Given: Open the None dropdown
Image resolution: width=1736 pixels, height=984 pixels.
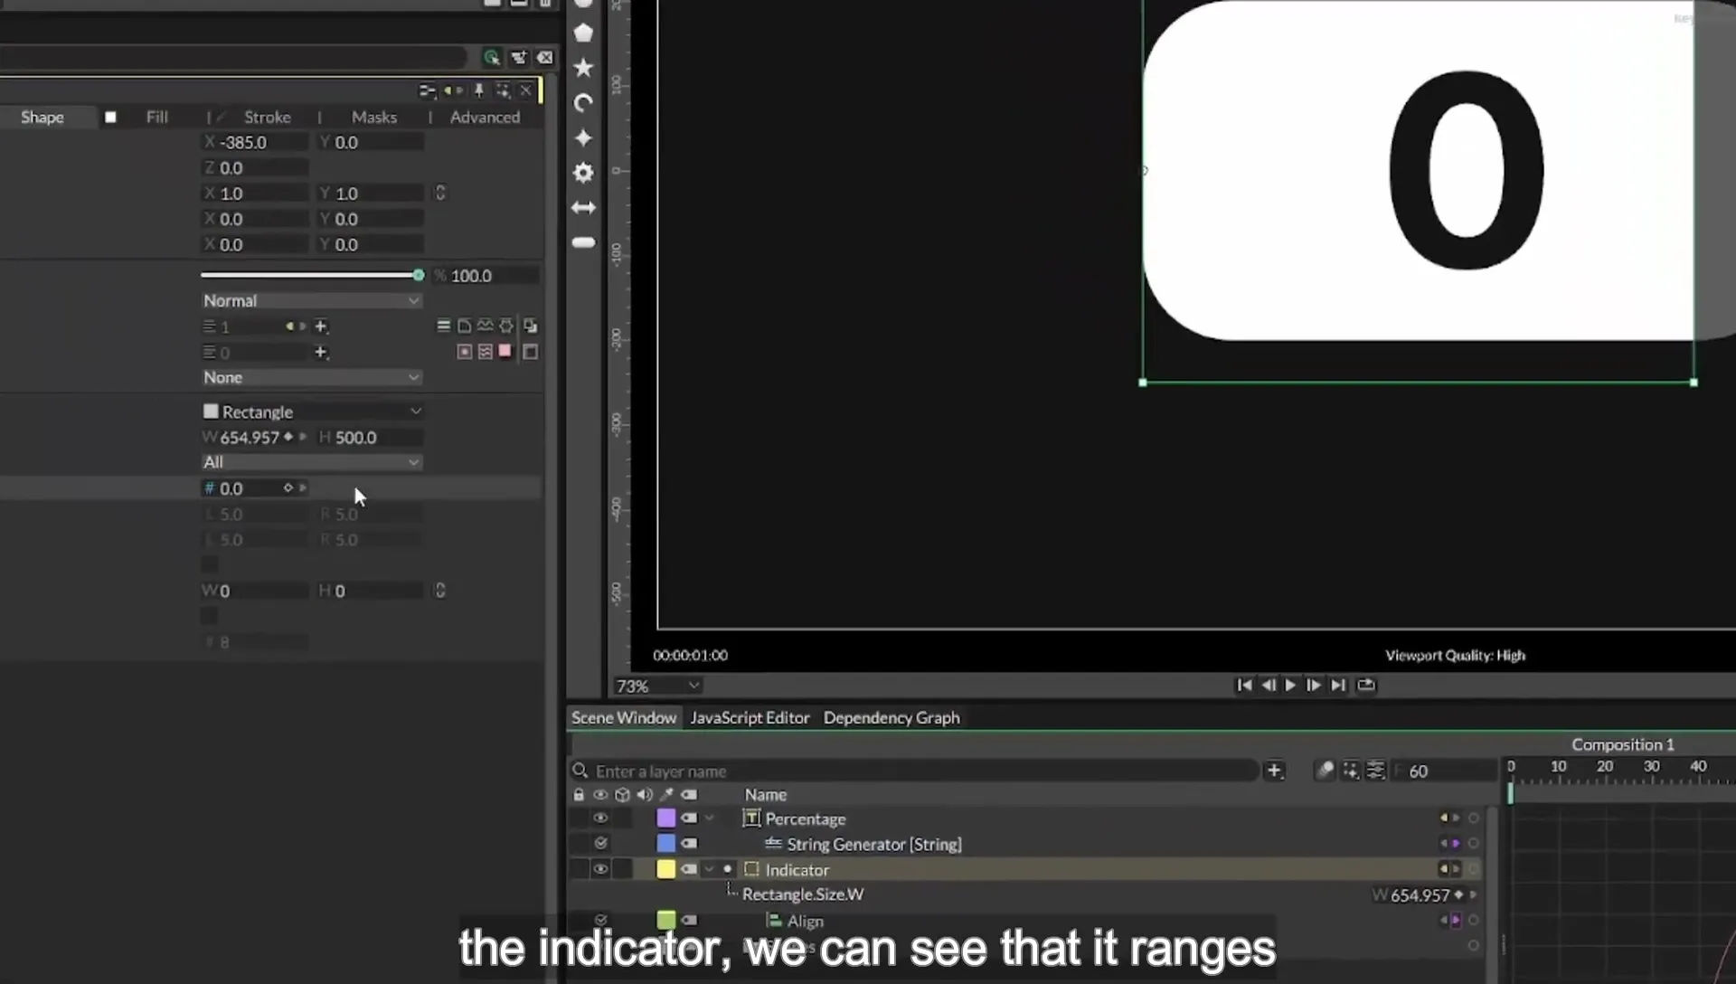Looking at the screenshot, I should pyautogui.click(x=311, y=377).
